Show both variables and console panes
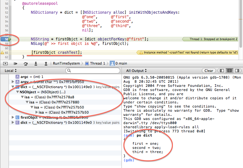243x168 pixels. pos(229,71)
